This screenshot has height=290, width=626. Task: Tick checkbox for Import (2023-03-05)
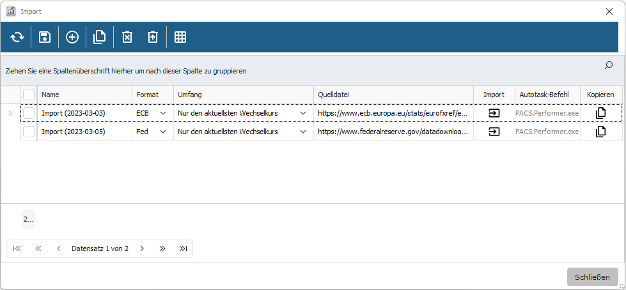coord(29,132)
